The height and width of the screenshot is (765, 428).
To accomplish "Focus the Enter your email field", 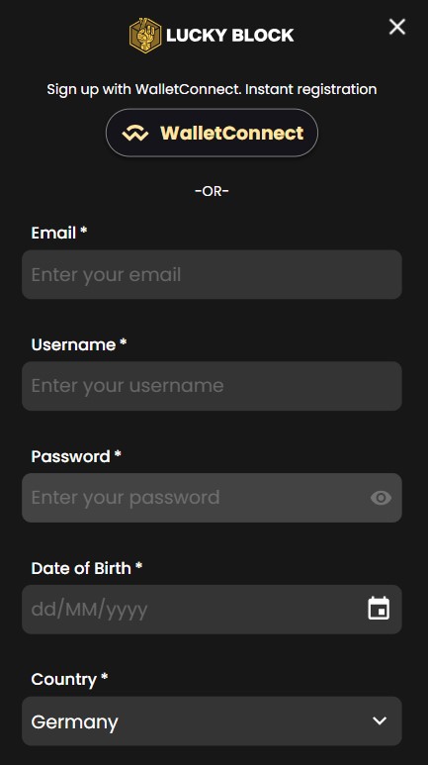I will coord(213,275).
